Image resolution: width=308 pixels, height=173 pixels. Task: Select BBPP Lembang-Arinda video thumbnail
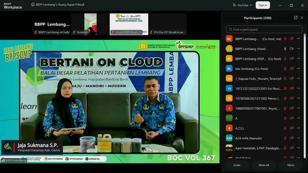52,24
